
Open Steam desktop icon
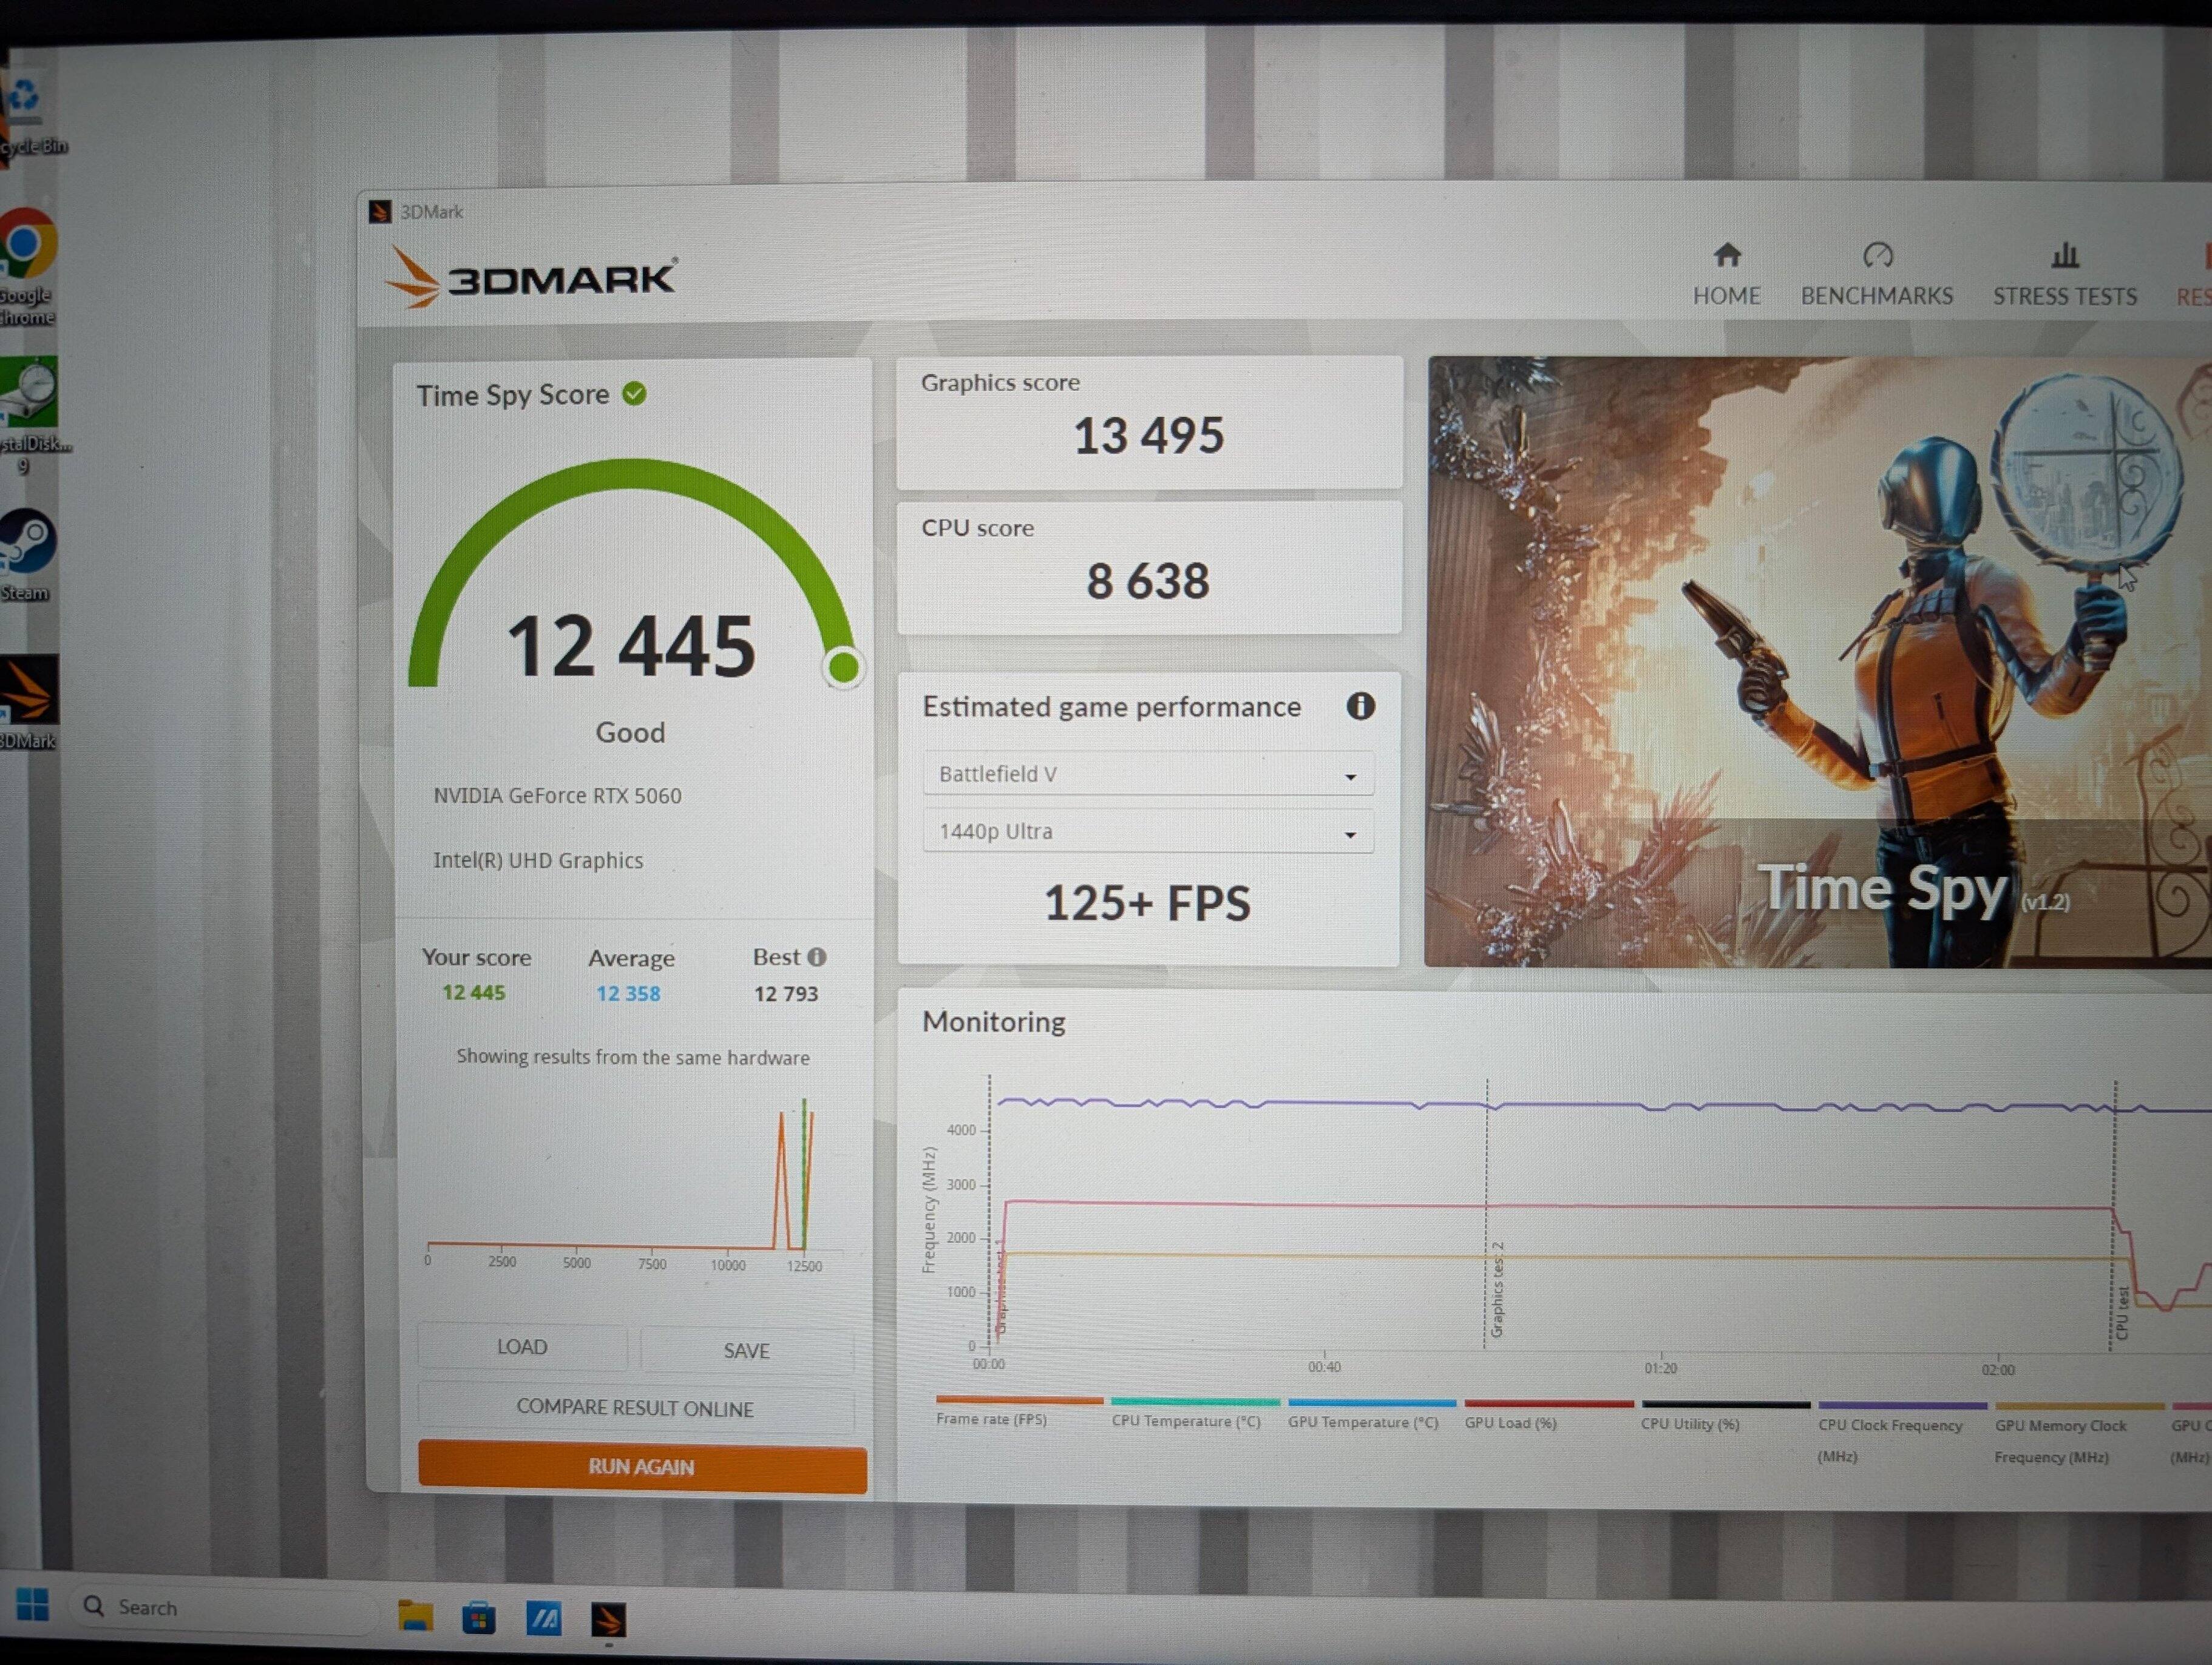27,542
